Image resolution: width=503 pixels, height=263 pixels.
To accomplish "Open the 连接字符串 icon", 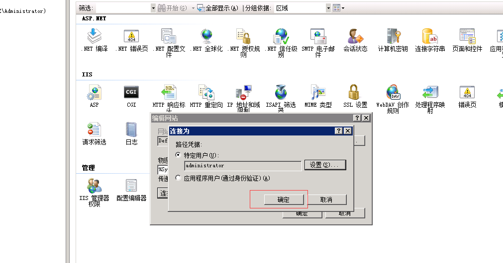I will (x=430, y=36).
